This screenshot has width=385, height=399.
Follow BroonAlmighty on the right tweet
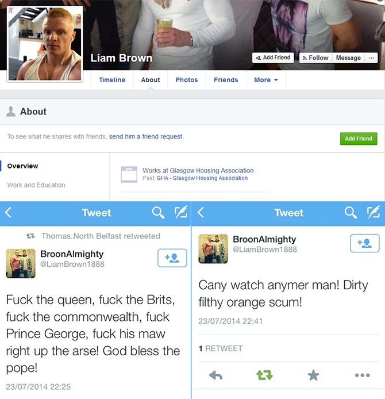[x=365, y=243]
